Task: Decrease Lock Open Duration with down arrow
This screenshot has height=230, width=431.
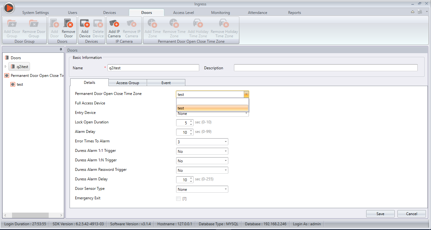Action: tap(191, 124)
